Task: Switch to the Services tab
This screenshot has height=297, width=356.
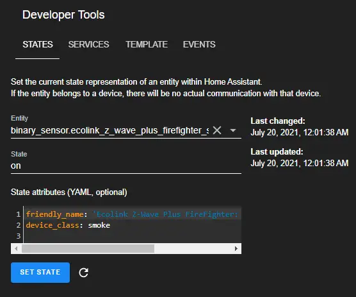Action: tap(88, 44)
